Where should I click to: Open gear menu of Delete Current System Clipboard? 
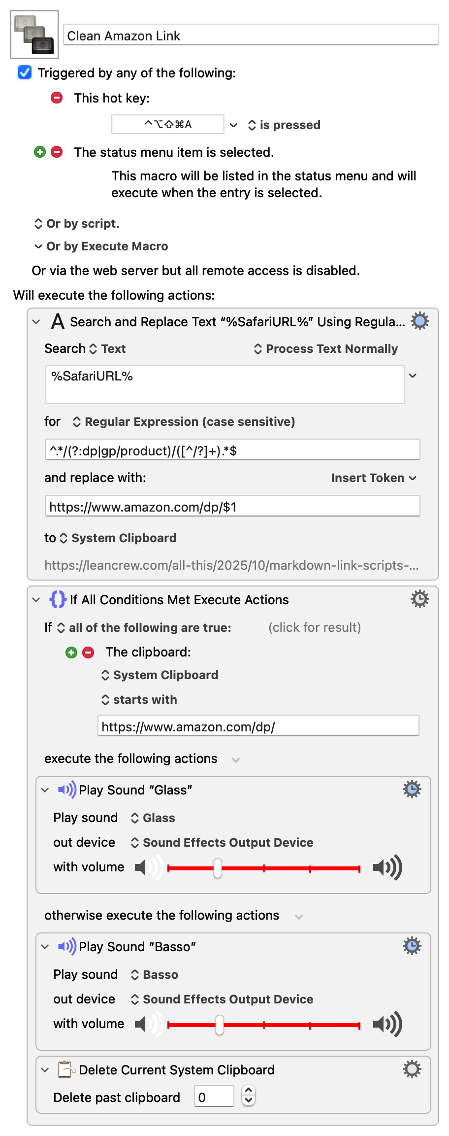click(x=412, y=1069)
